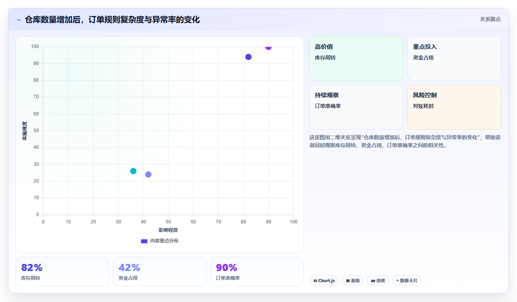Click the description paragraph starting 这张图用二维关系
The height and width of the screenshot is (302, 517).
(x=405, y=141)
